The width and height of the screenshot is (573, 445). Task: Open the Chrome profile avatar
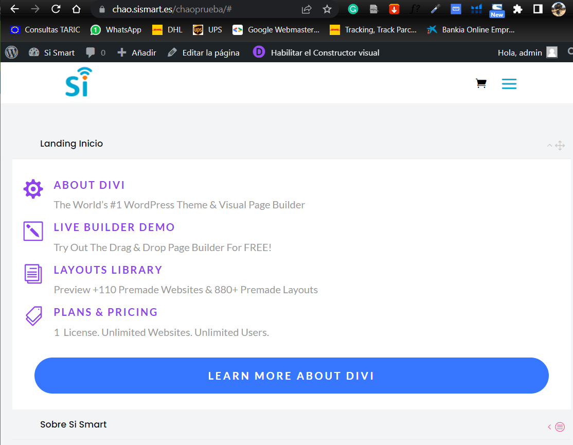point(559,9)
